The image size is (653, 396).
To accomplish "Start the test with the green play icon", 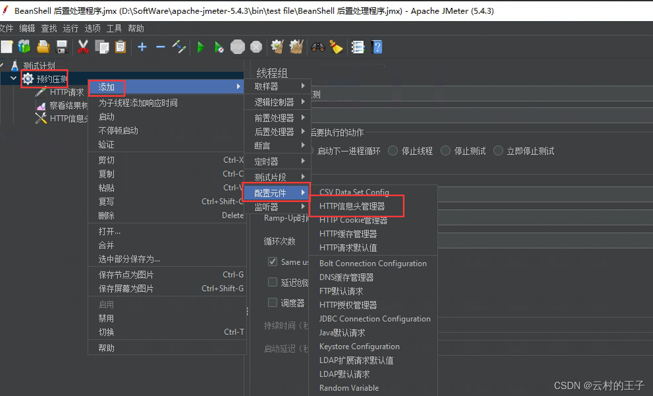I will [x=200, y=47].
